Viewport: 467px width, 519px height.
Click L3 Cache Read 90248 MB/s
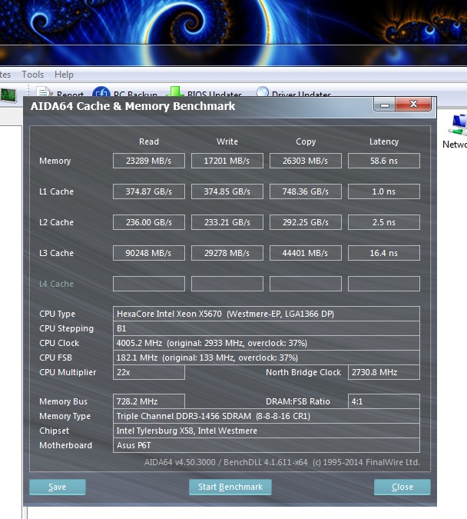(149, 253)
